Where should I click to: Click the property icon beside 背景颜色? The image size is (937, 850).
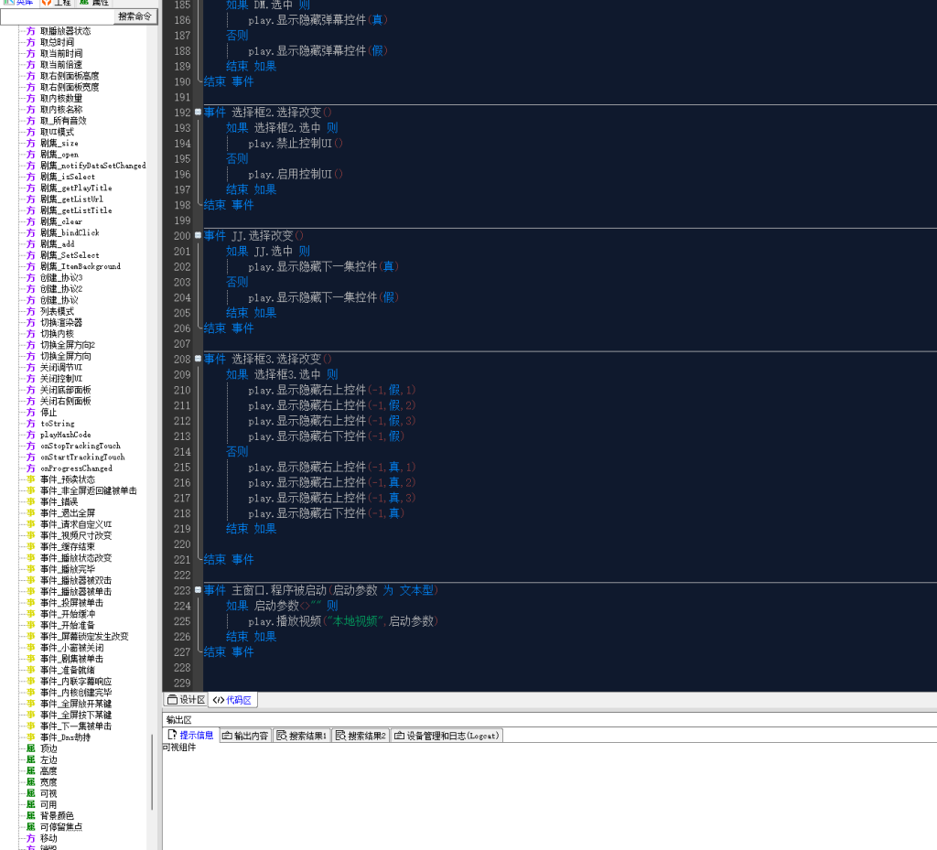30,815
